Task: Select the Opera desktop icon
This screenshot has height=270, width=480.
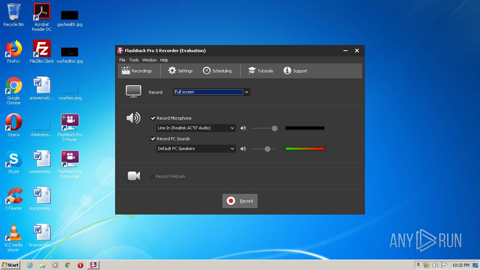Action: tap(13, 125)
